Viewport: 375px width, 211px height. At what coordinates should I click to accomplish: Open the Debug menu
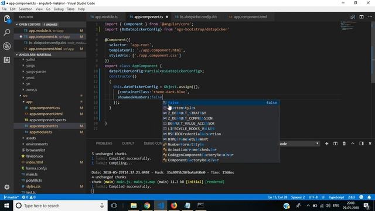[x=59, y=9]
